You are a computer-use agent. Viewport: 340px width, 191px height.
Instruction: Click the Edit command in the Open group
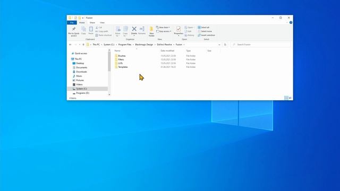tap(188, 31)
